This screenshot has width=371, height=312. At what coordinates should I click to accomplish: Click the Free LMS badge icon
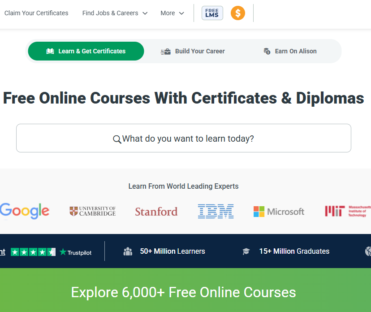point(212,13)
